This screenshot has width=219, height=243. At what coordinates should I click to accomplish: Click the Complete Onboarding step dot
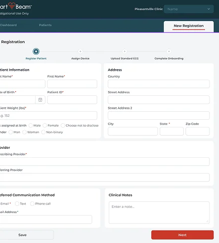click(x=169, y=51)
